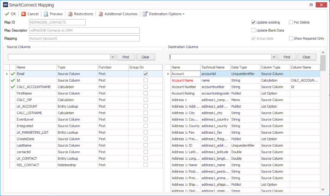Click the red Cancel X icon
The width and height of the screenshot is (330, 196).
[x=24, y=14]
